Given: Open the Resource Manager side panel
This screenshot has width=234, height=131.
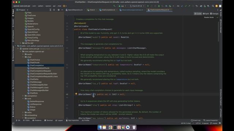Looking at the screenshot, I should [x=13, y=53].
